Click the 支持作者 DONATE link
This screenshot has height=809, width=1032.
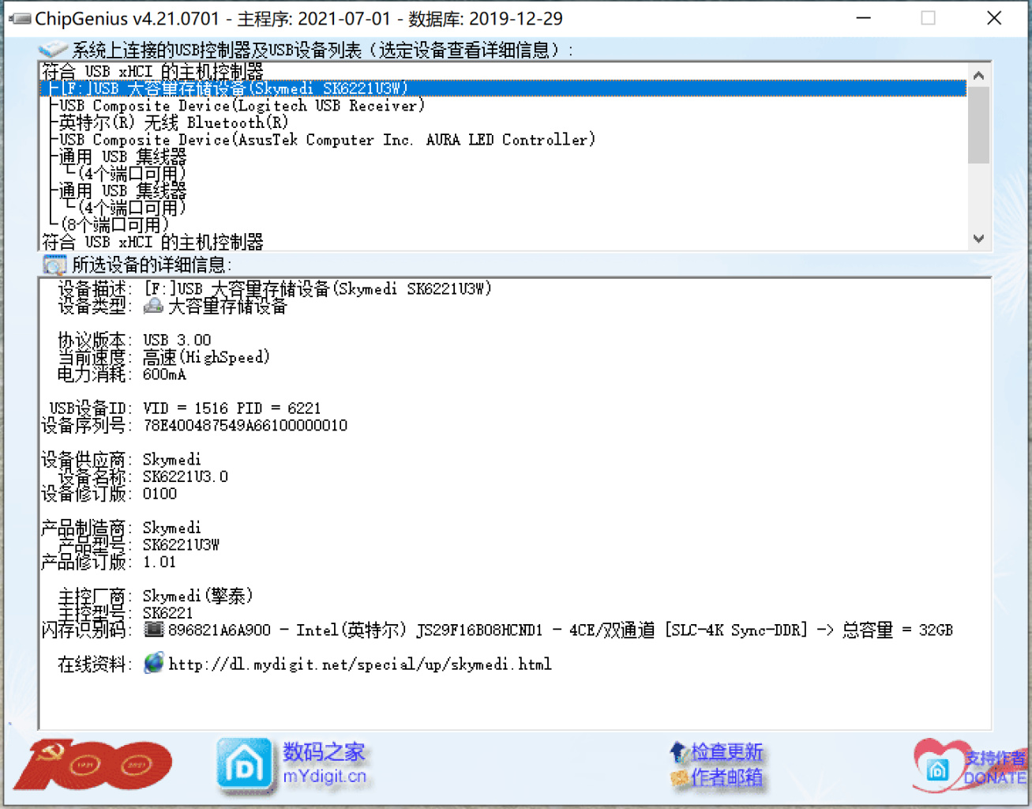(995, 768)
